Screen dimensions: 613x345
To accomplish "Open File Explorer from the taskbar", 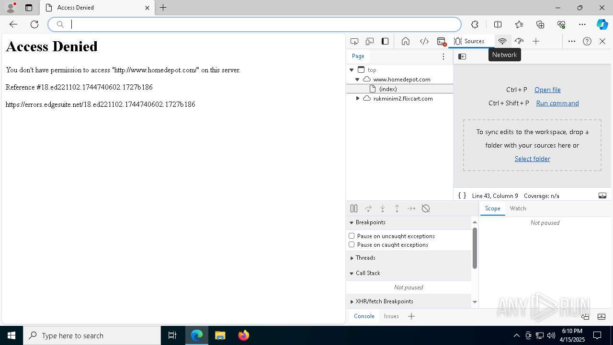I will 220,335.
